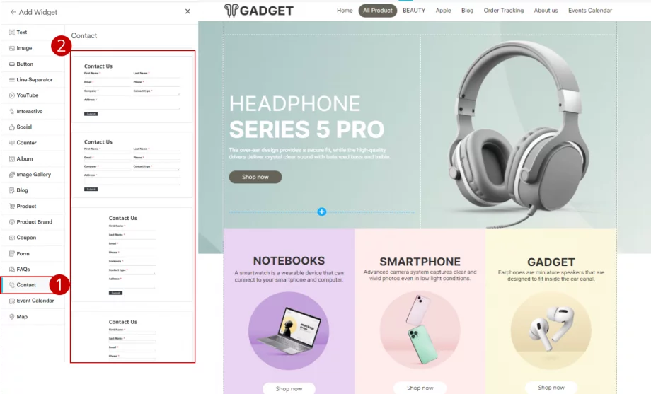Select the third single-column Contact Us template
This screenshot has height=394, width=651.
pyautogui.click(x=132, y=255)
